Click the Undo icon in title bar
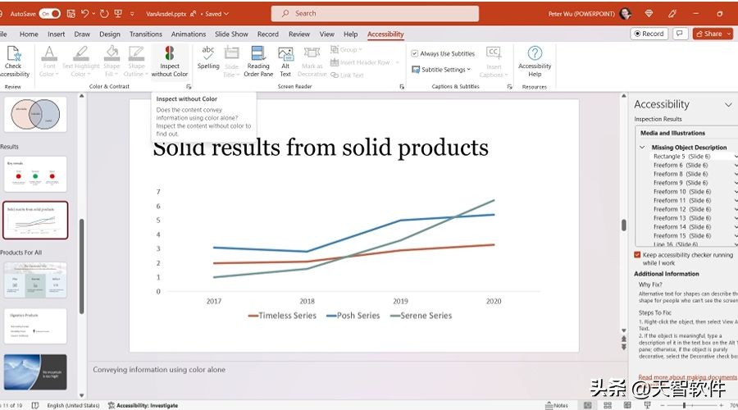 click(84, 14)
